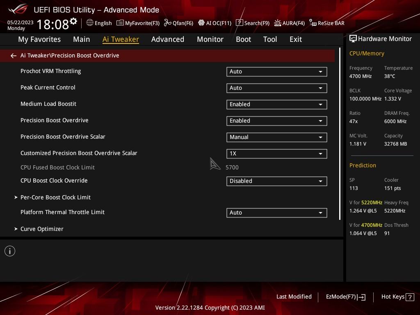Viewport: 420px width, 315px height.
Task: Click the 100.0000 MHz BCLK value
Action: tap(365, 99)
